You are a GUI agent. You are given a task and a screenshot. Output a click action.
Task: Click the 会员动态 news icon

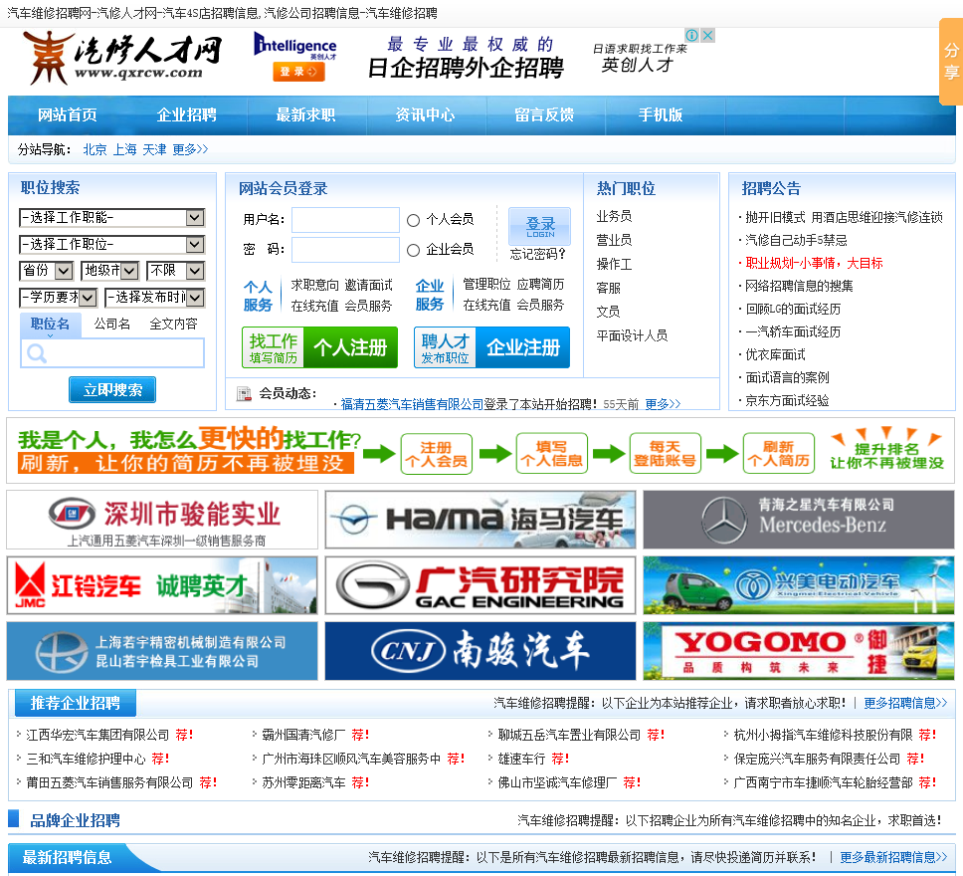tap(245, 393)
